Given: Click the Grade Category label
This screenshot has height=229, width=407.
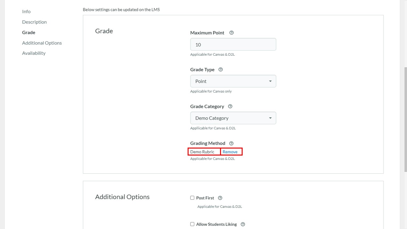Looking at the screenshot, I should (207, 107).
